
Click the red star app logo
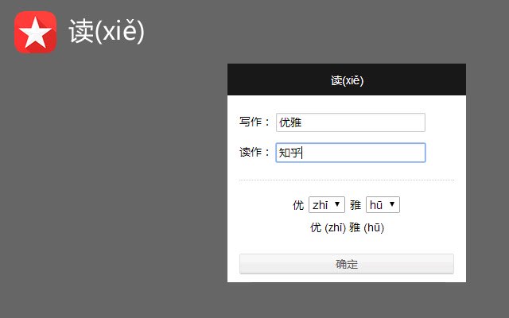[35, 32]
